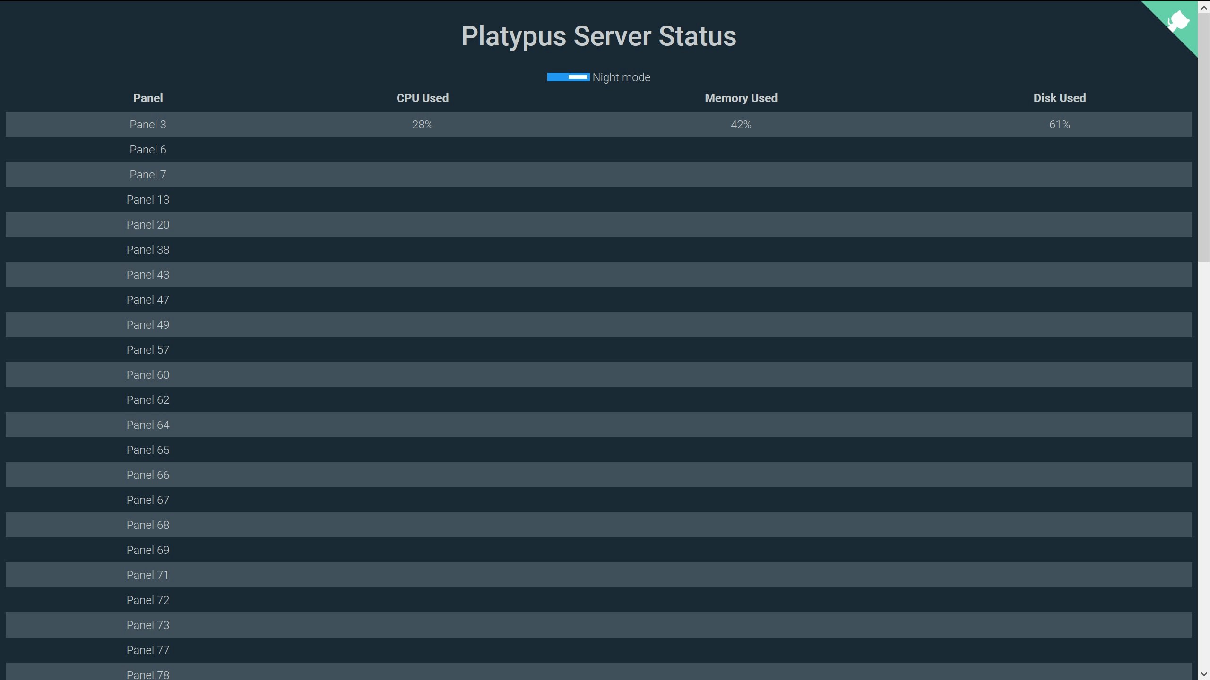Click the platypus logo in the corner
Screen dimensions: 1210x680
1179,21
